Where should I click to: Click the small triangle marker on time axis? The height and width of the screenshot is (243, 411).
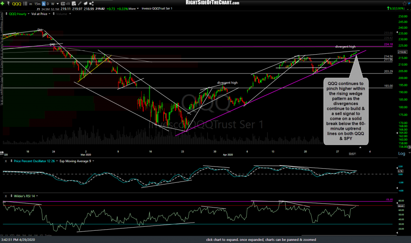(x=360, y=147)
